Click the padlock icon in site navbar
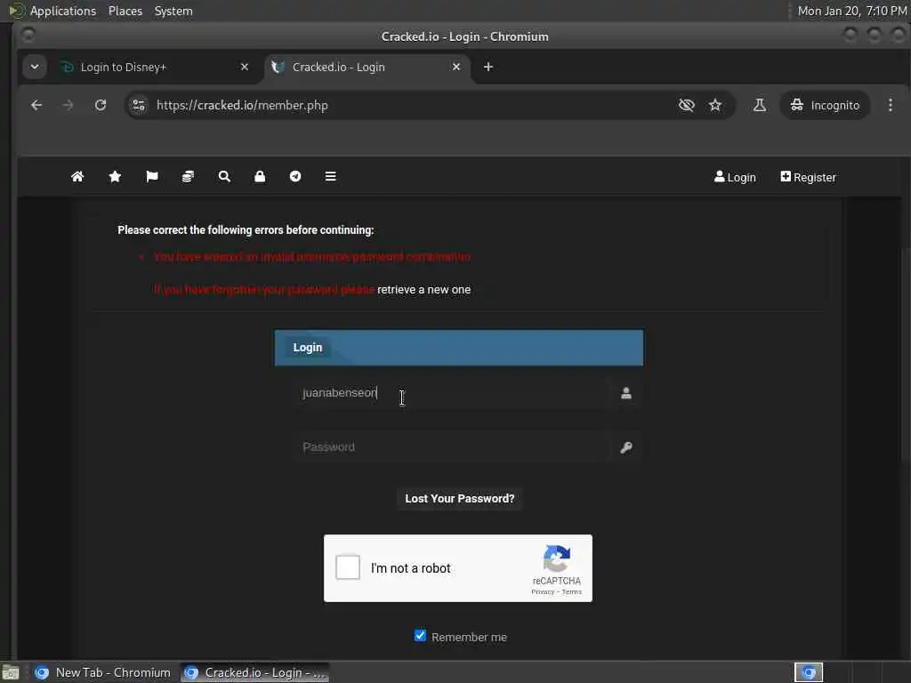Screen dimensions: 911x683 [260, 177]
